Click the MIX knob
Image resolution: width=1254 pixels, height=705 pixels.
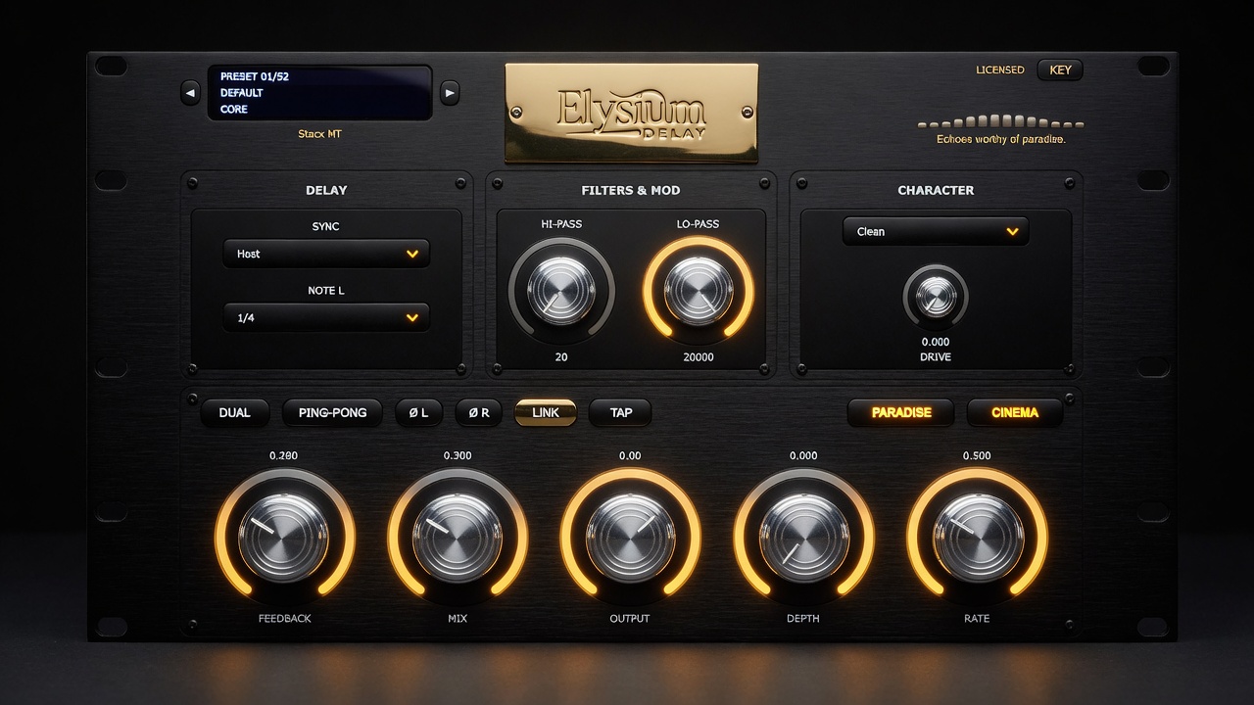pyautogui.click(x=458, y=538)
